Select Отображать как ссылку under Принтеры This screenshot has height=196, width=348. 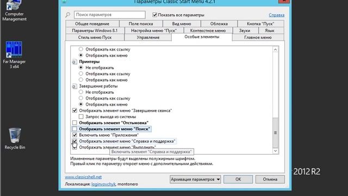(81, 74)
